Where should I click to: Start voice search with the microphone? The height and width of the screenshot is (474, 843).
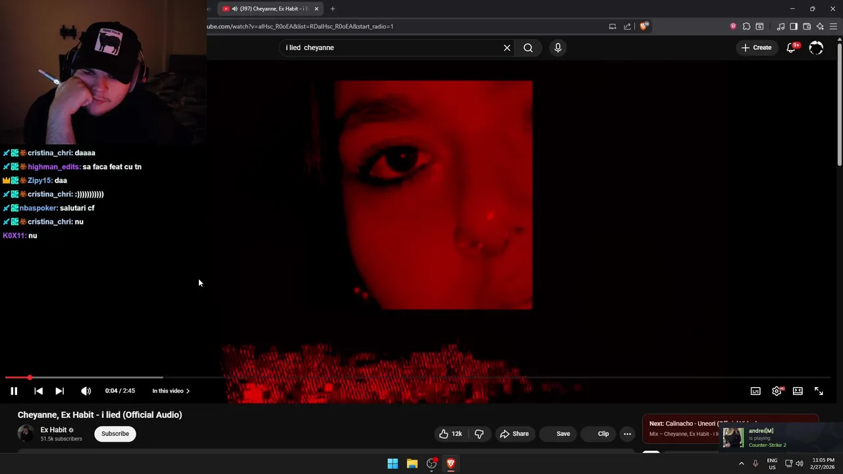point(558,47)
